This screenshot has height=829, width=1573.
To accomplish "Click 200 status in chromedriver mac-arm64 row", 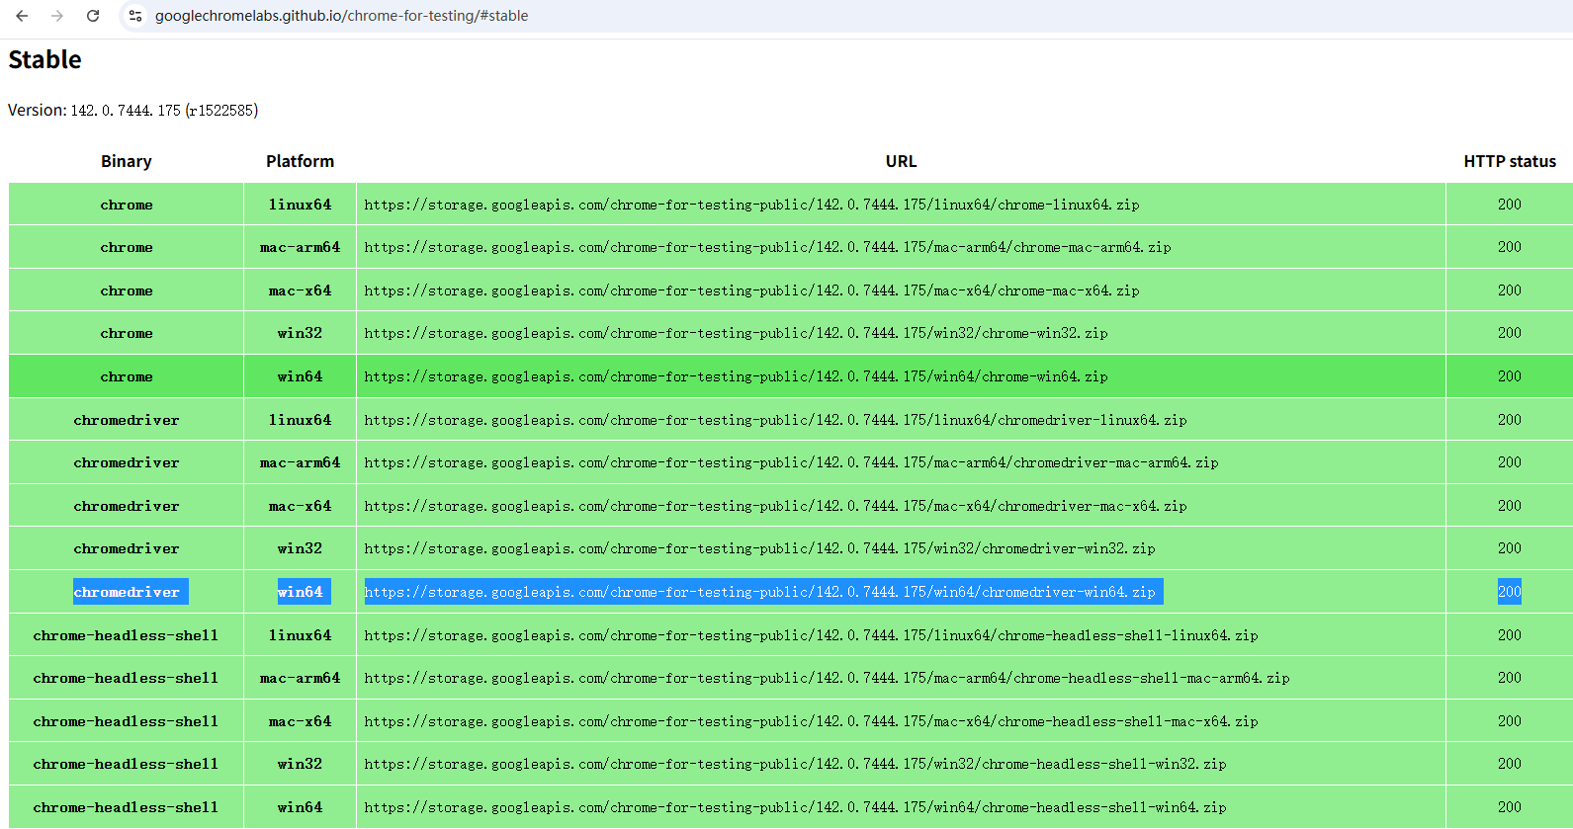I will tap(1510, 462).
